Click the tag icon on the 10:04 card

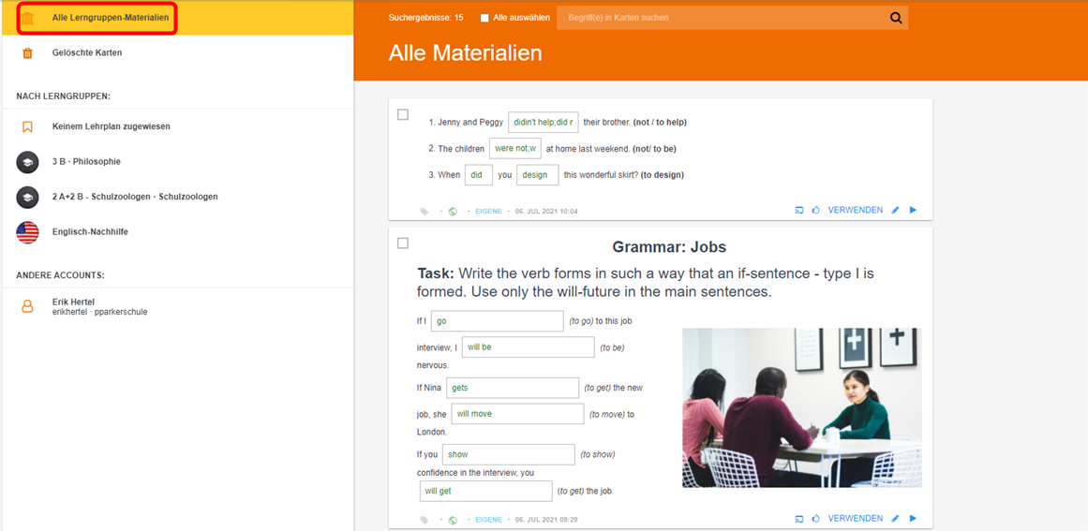click(x=425, y=212)
